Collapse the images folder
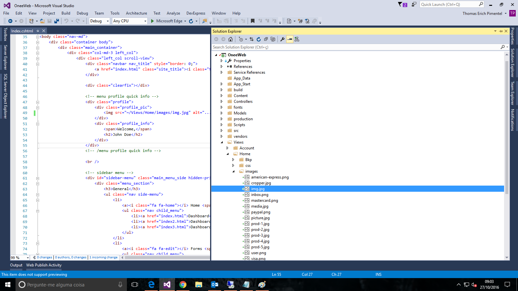The image size is (518, 291). tap(233, 171)
